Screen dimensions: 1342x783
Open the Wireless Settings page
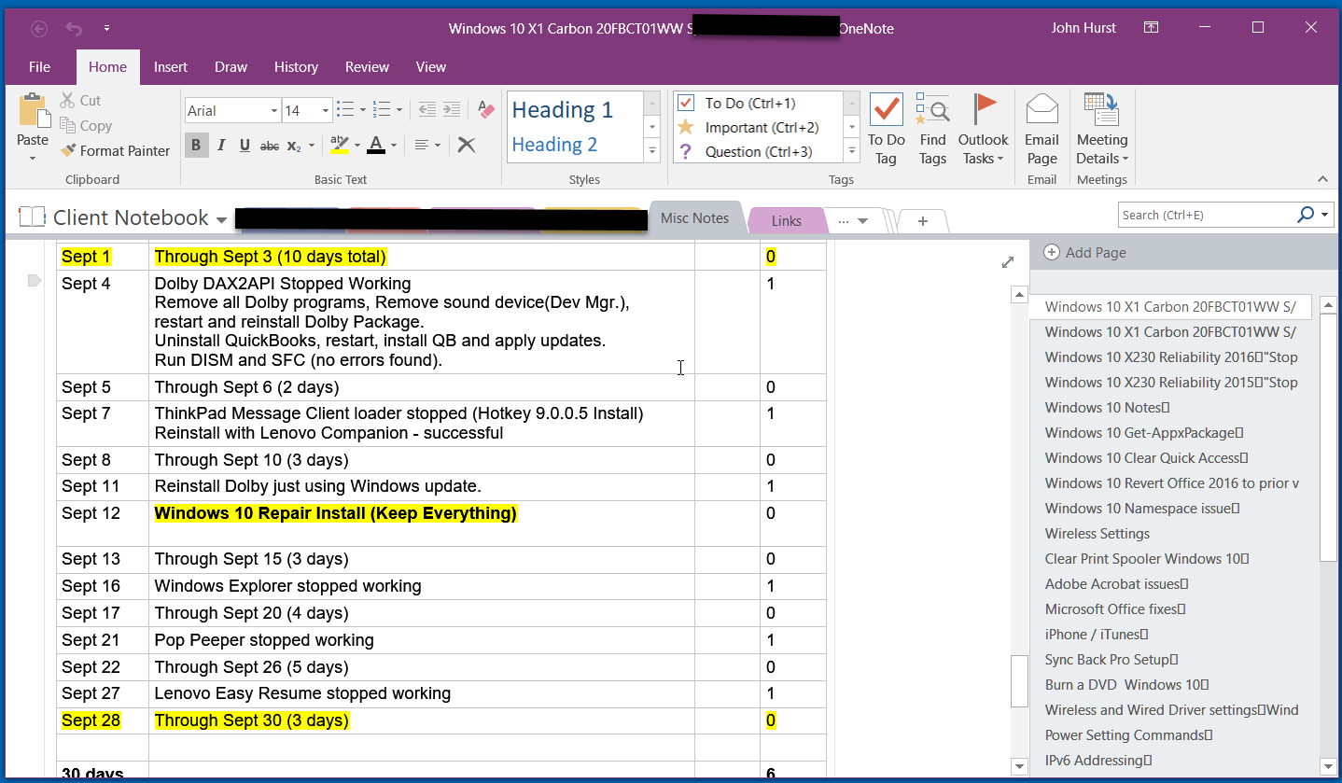tap(1097, 533)
